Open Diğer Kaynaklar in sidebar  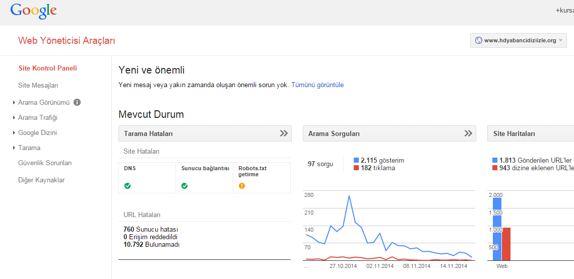tap(41, 180)
